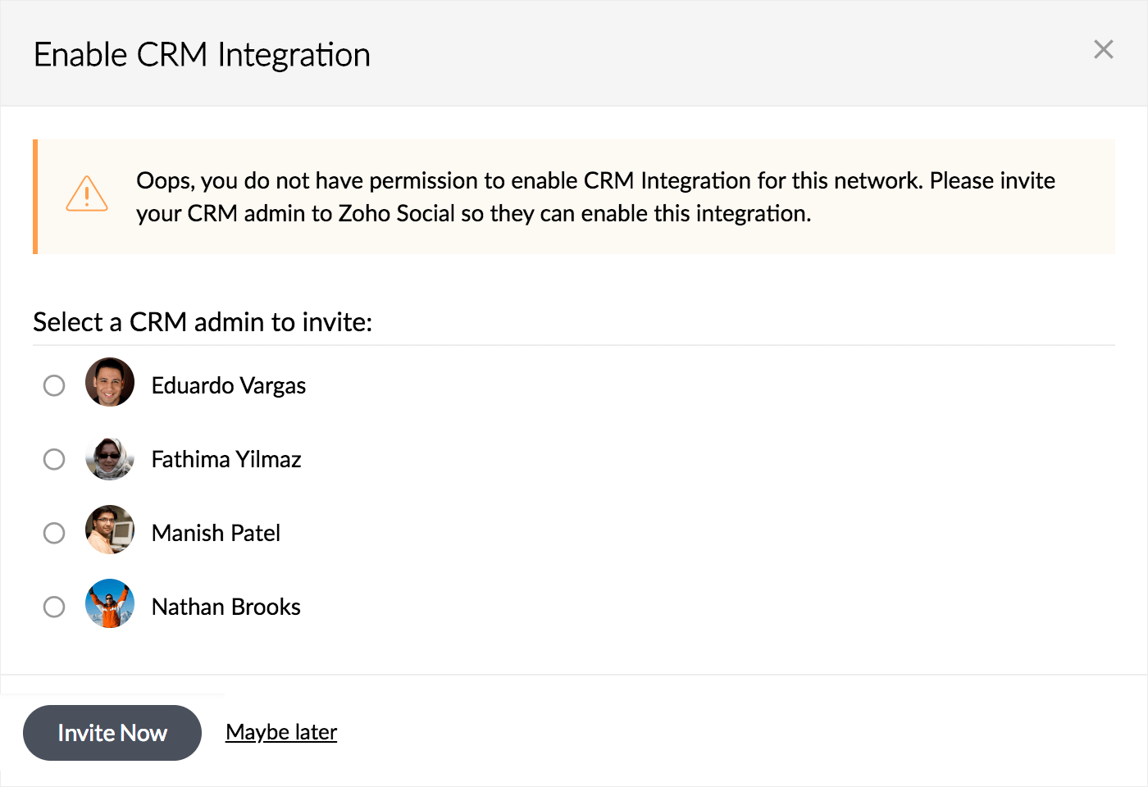Image resolution: width=1148 pixels, height=787 pixels.
Task: Click the Enable CRM Integration dialog title
Action: point(202,55)
